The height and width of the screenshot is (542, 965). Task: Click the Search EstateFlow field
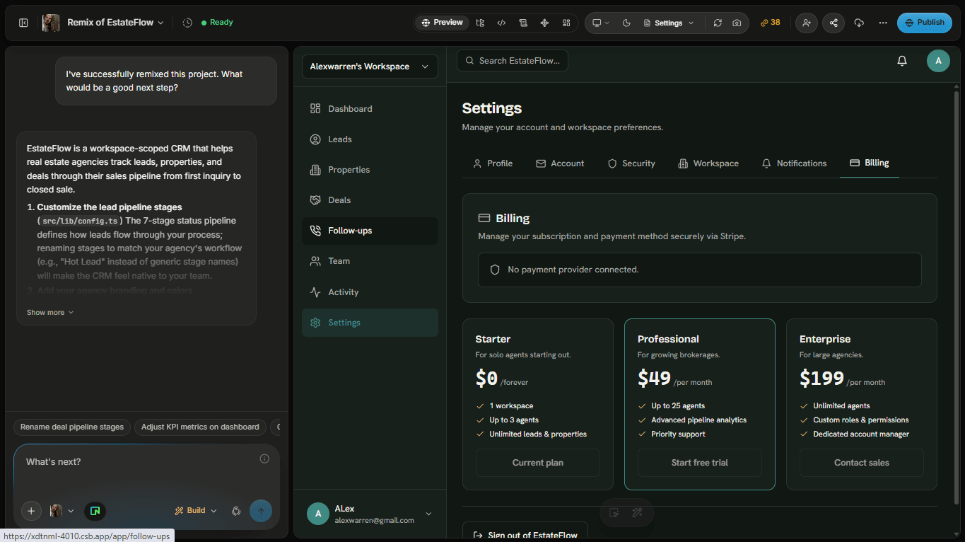pos(513,61)
